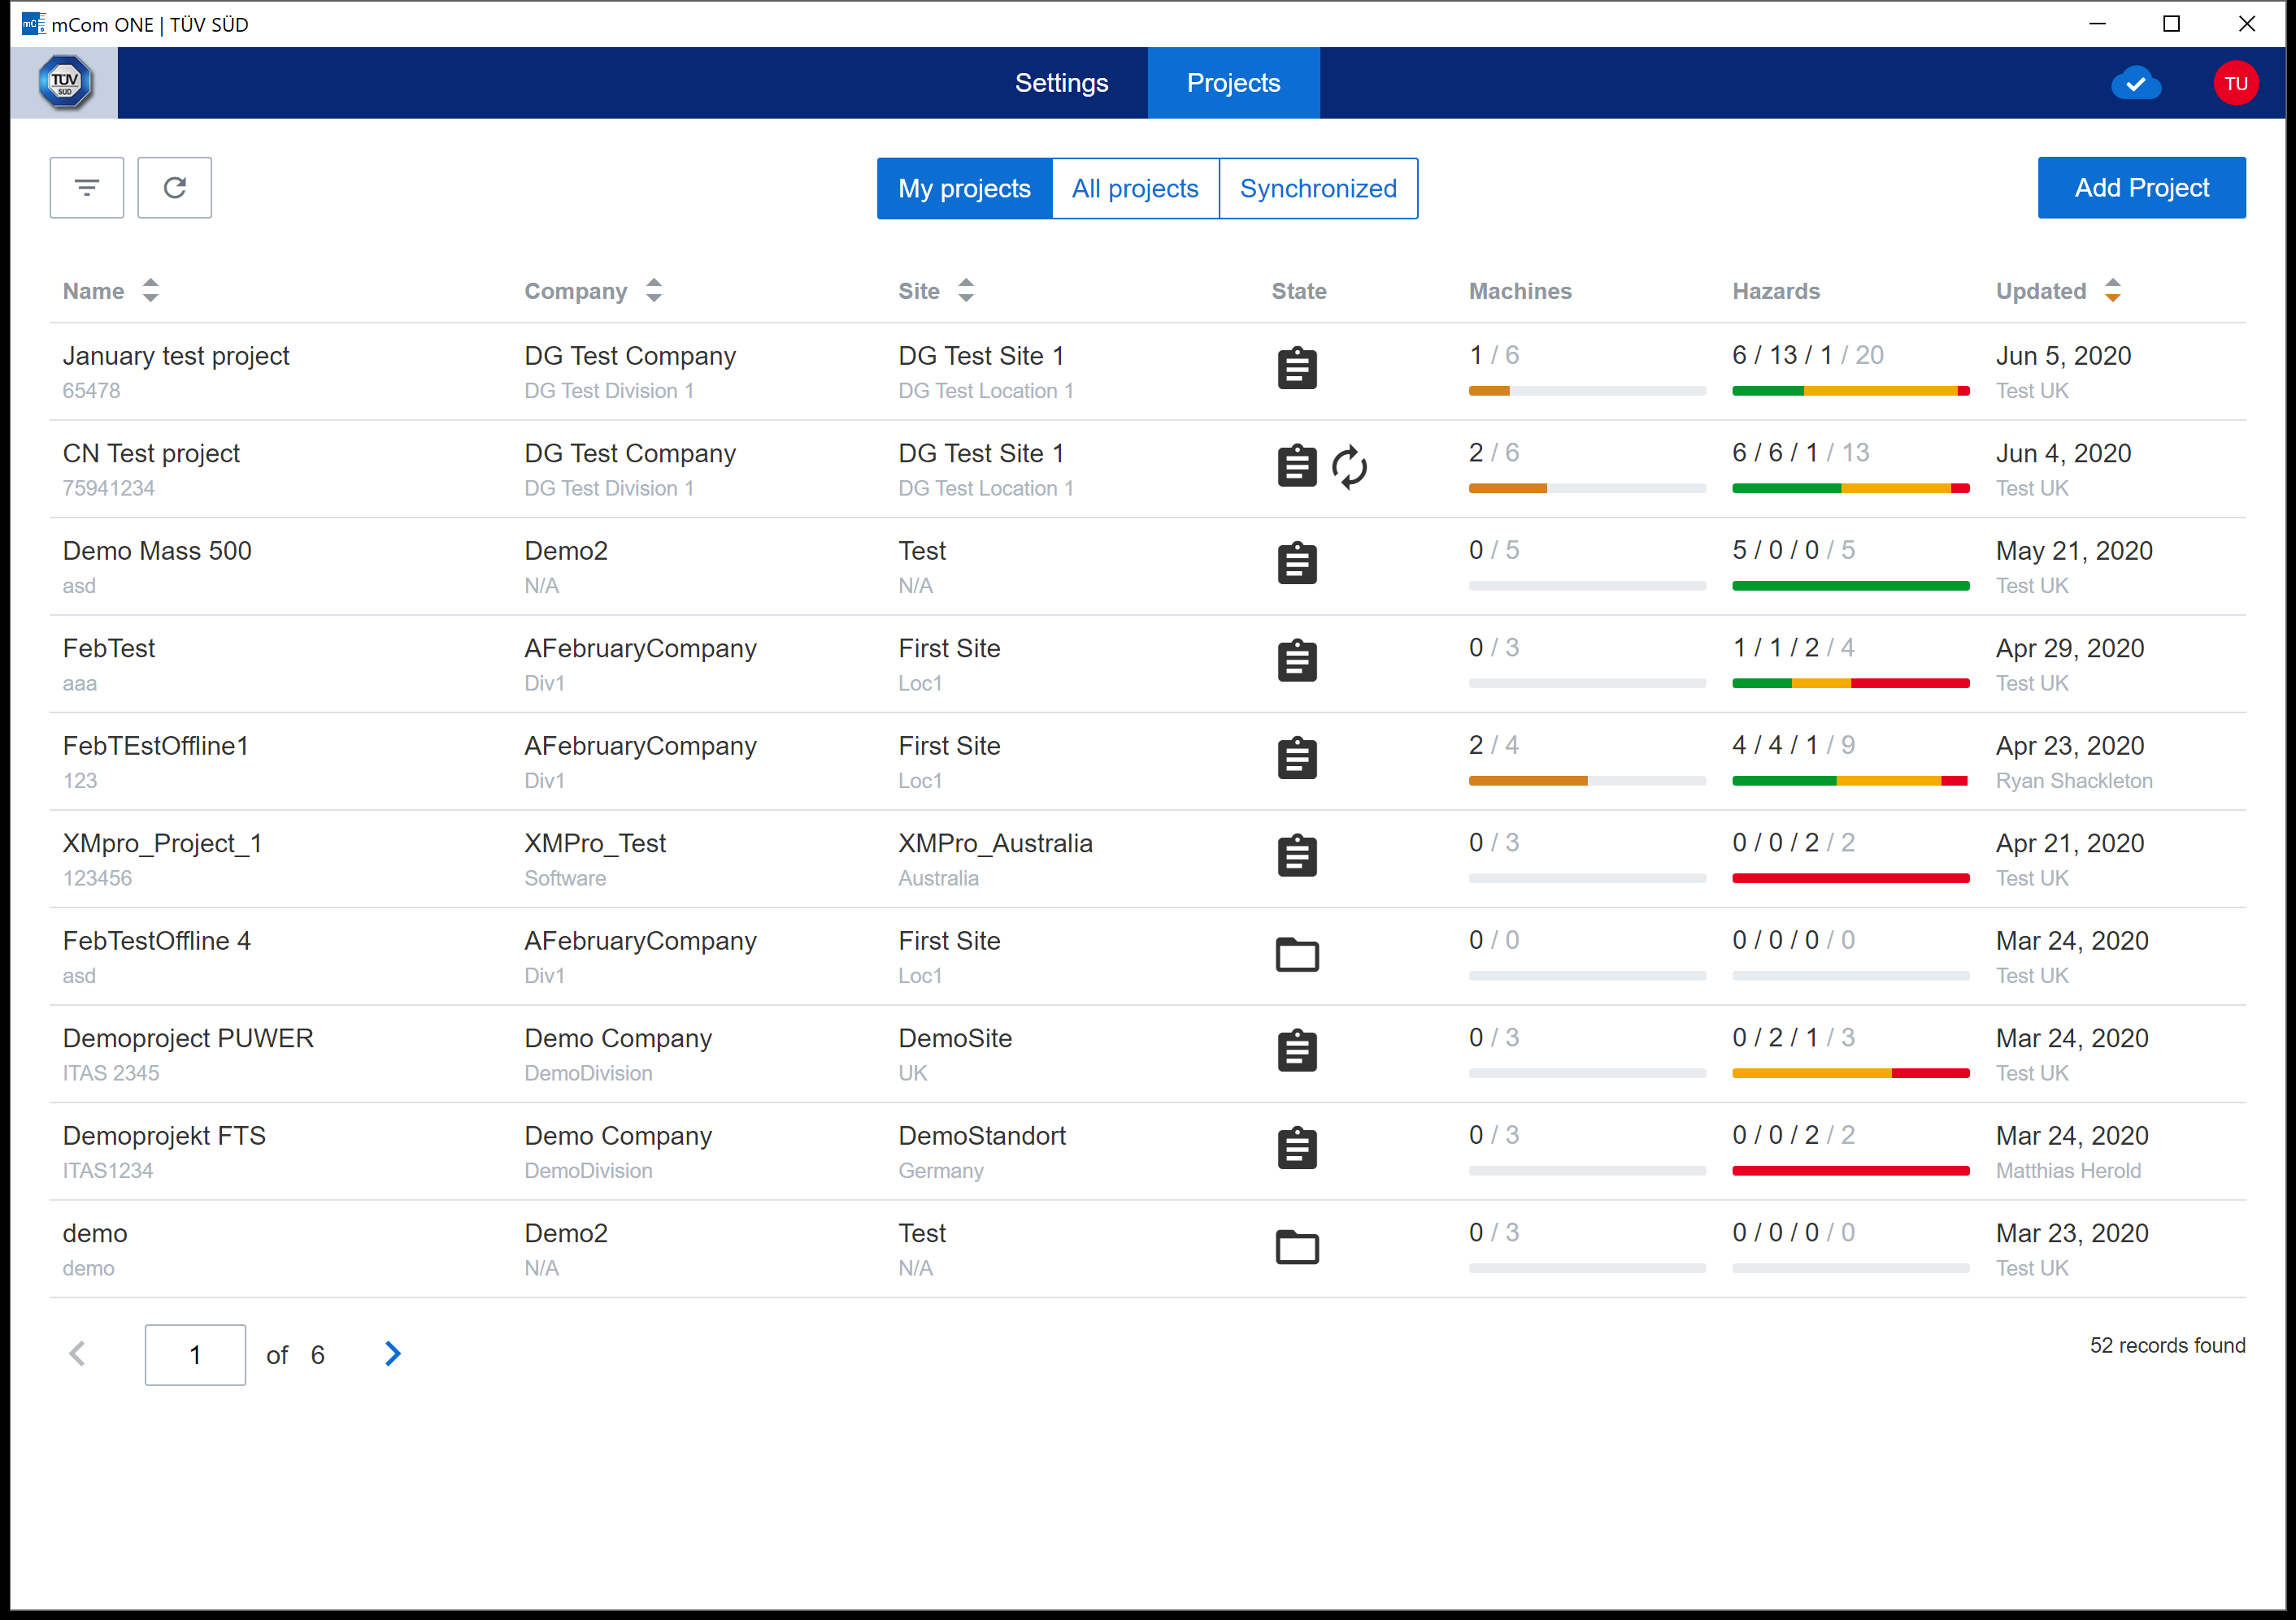Click the cloud sync status icon
The height and width of the screenshot is (1620, 2296).
click(2135, 84)
